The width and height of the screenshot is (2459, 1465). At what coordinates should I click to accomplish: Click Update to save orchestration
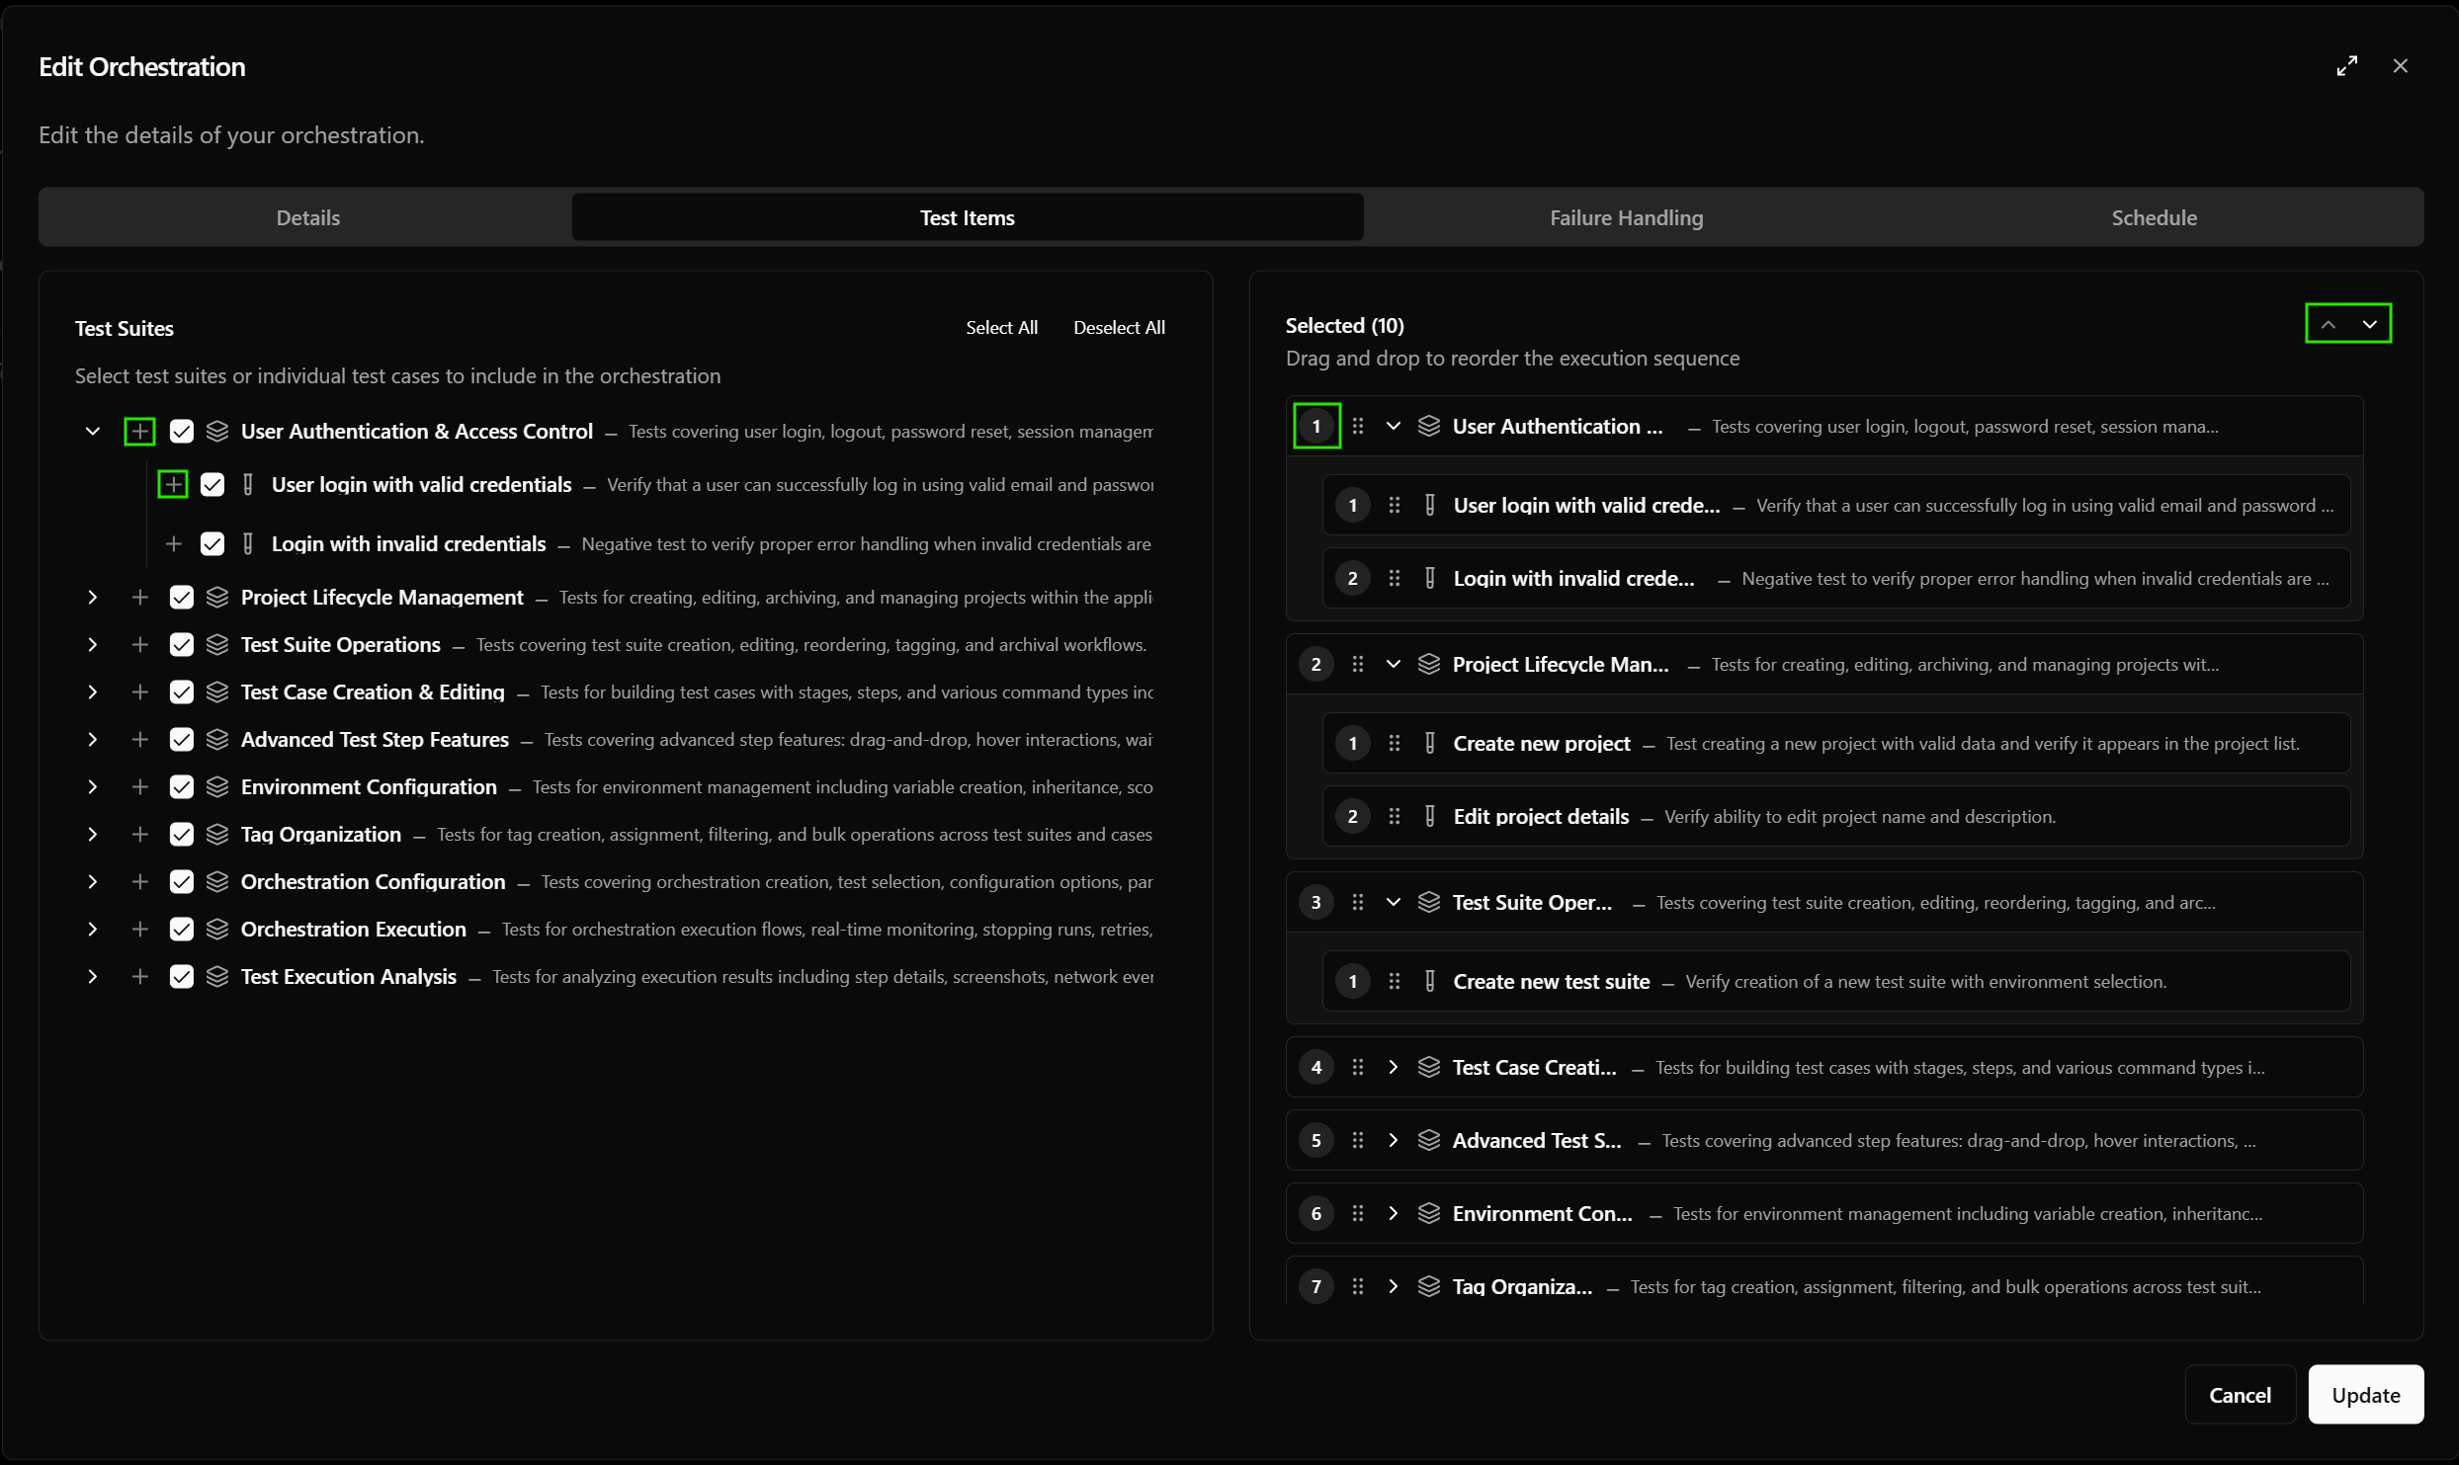(2365, 1395)
